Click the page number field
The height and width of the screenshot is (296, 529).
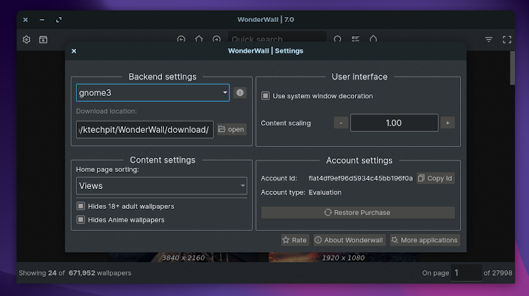(x=466, y=273)
